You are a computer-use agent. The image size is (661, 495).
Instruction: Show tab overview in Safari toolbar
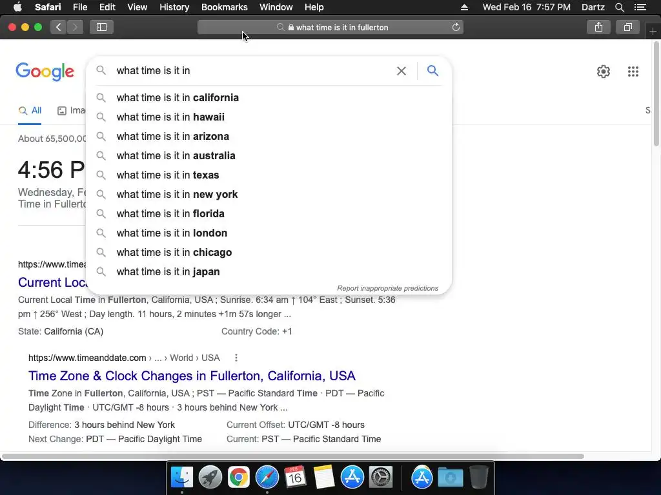(627, 27)
